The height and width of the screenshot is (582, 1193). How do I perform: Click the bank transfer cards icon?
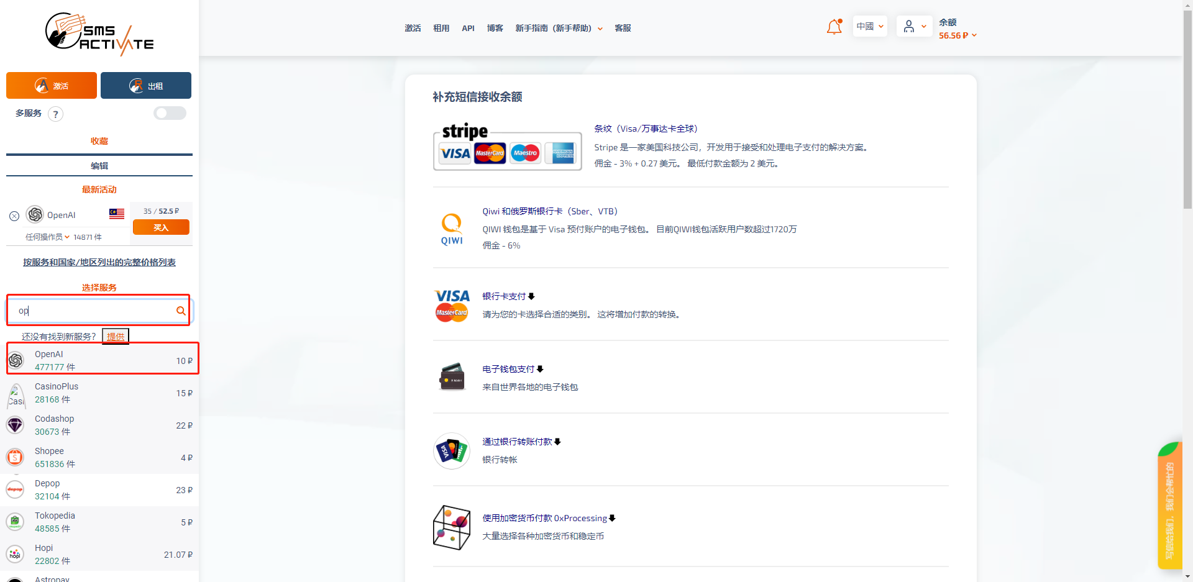coord(452,451)
